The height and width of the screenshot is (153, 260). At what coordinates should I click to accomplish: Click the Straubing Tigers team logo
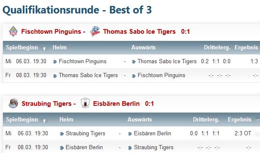13,103
